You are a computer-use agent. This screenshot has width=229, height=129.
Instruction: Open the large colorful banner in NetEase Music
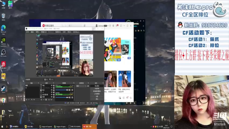(112, 49)
